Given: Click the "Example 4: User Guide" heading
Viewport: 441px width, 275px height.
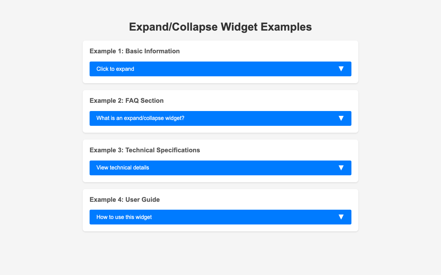Looking at the screenshot, I should pyautogui.click(x=125, y=200).
